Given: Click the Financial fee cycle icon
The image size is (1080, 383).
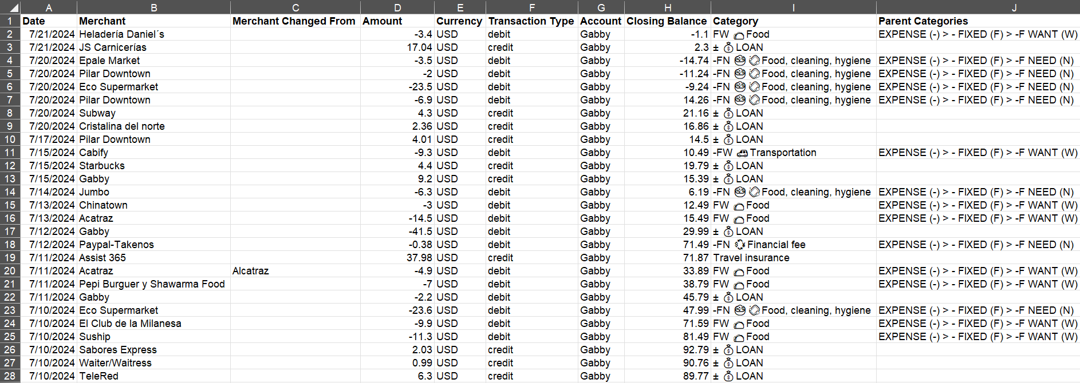Looking at the screenshot, I should tap(740, 245).
